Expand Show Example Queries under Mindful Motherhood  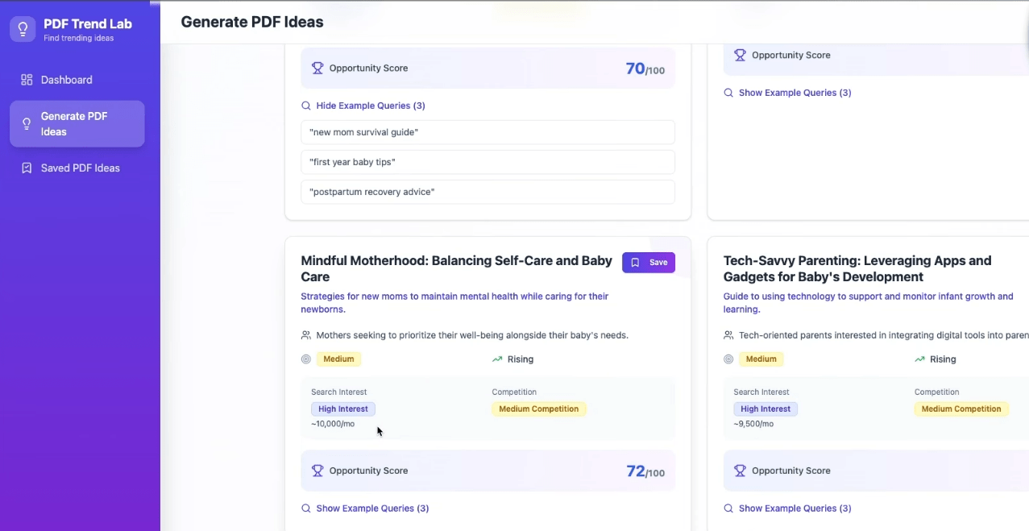click(371, 508)
